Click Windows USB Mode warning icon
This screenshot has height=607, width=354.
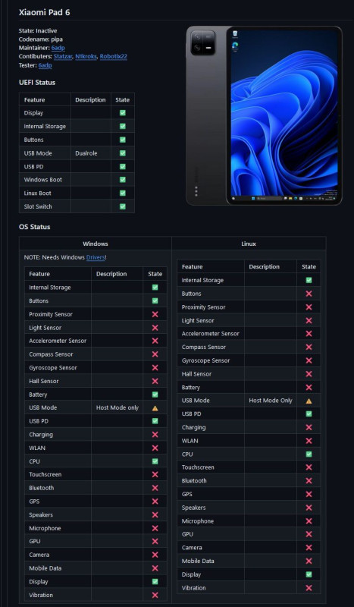point(155,408)
